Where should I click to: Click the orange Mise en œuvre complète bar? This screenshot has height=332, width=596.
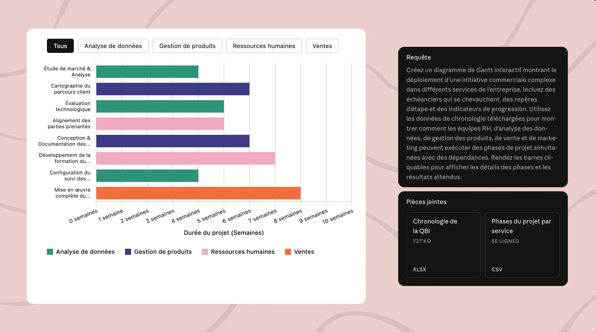click(x=198, y=193)
